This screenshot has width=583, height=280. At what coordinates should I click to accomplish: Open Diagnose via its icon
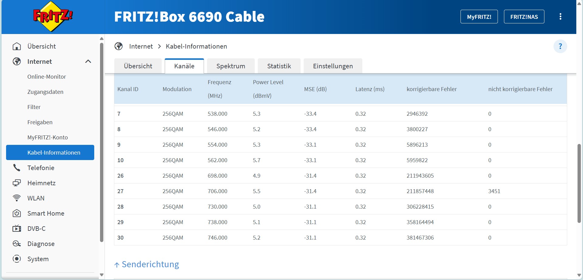pos(17,244)
